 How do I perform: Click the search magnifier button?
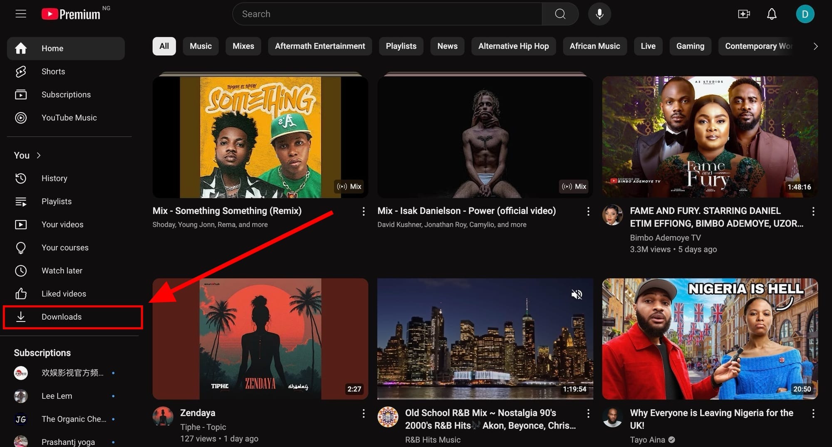pos(560,14)
